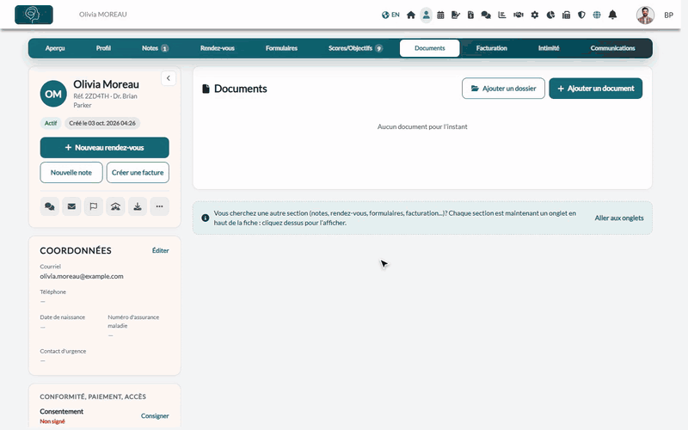
Task: Open the calendar icon in top bar
Action: (440, 15)
